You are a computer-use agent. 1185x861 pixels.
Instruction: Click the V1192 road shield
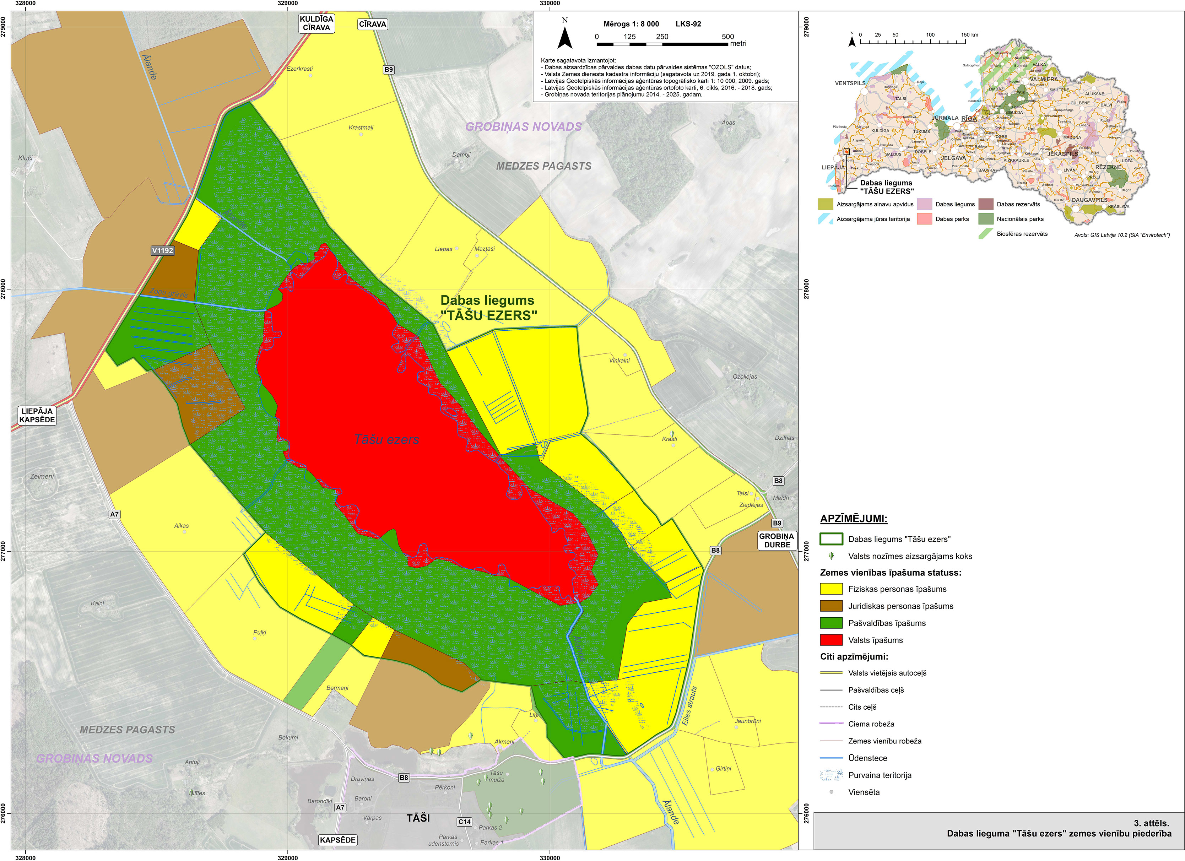[x=162, y=251]
